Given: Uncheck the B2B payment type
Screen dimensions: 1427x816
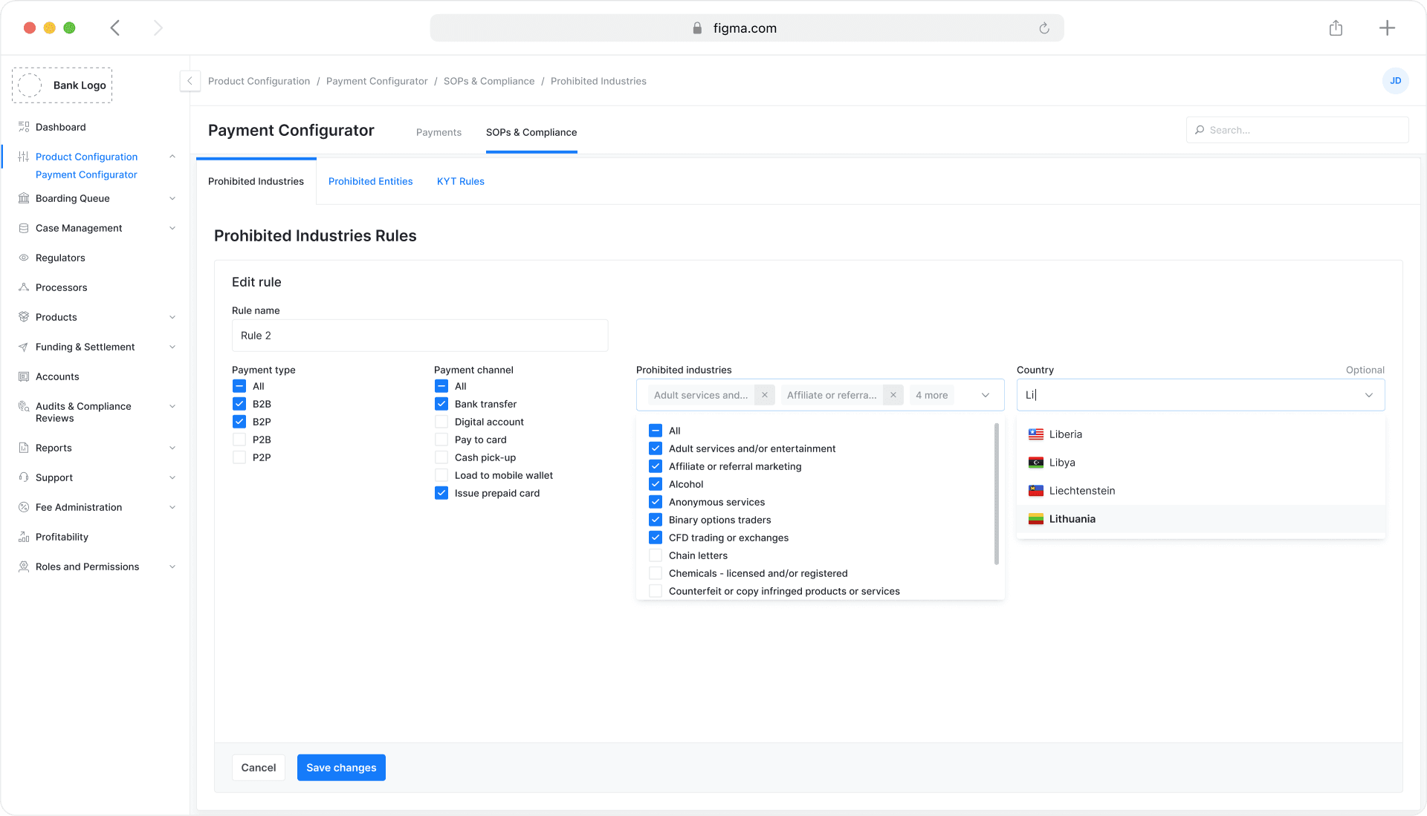Looking at the screenshot, I should [239, 404].
